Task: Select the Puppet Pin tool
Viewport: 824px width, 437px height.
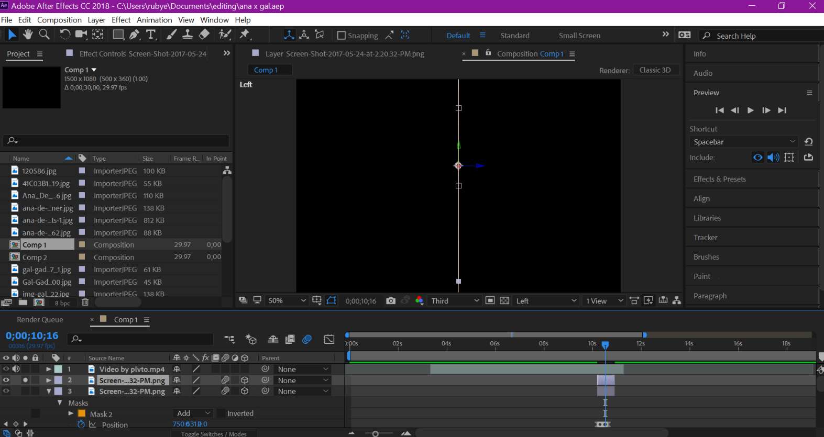Action: tap(245, 35)
